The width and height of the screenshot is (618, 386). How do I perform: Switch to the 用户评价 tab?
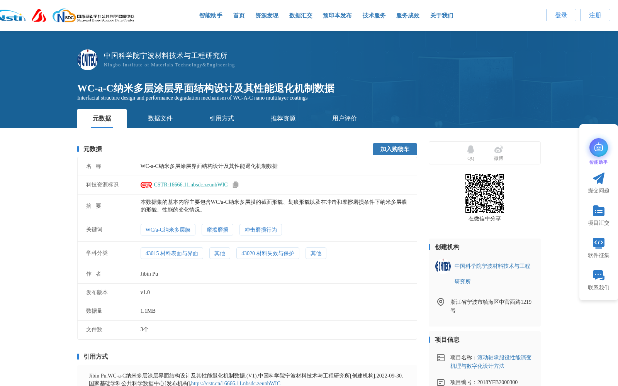[x=345, y=119]
